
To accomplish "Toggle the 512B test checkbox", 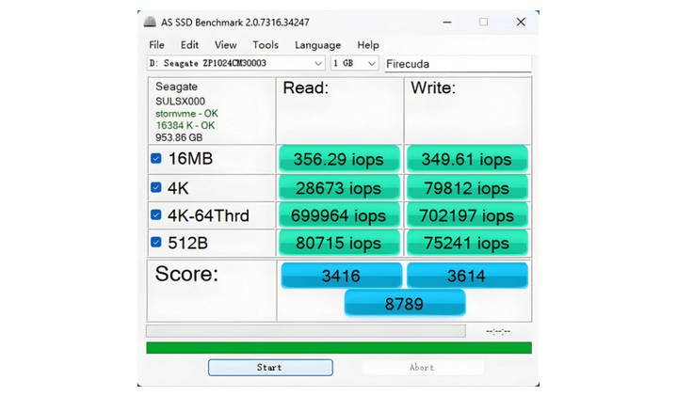I will pyautogui.click(x=156, y=243).
